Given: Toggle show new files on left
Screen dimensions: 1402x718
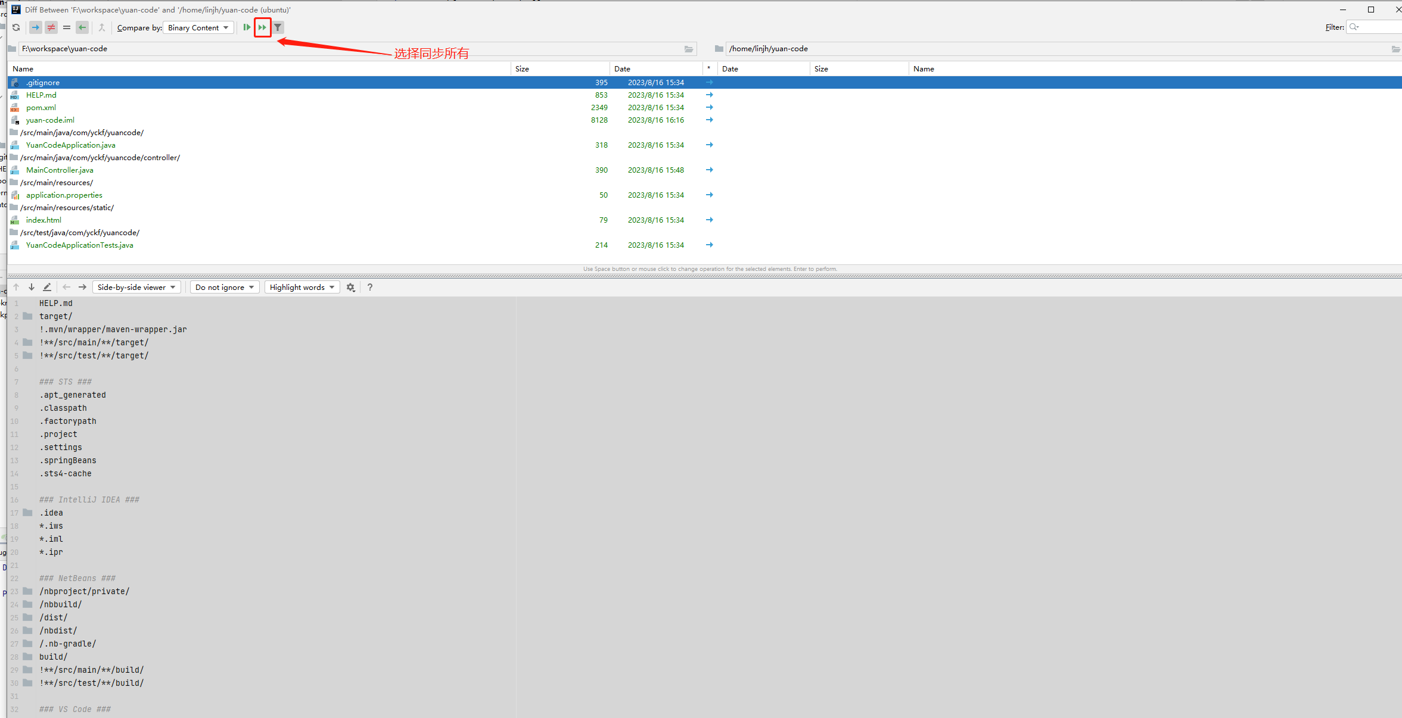Looking at the screenshot, I should coord(36,27).
